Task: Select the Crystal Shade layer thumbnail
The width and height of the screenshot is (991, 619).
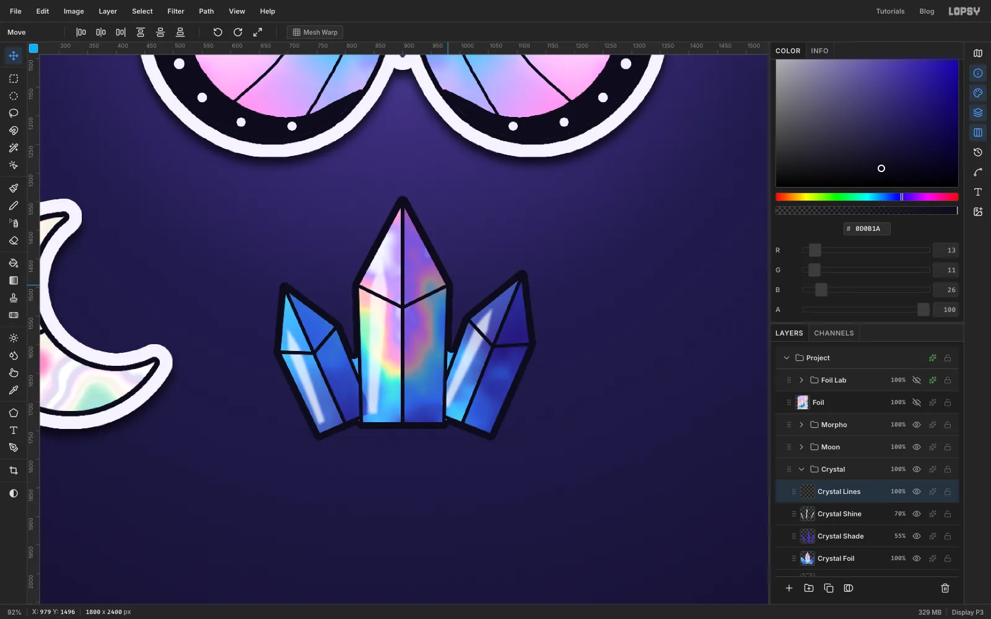Action: click(808, 536)
